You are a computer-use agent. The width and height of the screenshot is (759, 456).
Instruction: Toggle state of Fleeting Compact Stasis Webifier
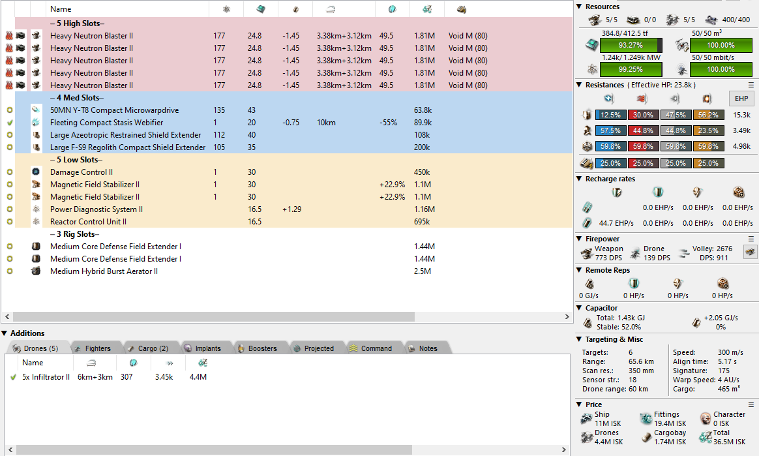point(10,123)
